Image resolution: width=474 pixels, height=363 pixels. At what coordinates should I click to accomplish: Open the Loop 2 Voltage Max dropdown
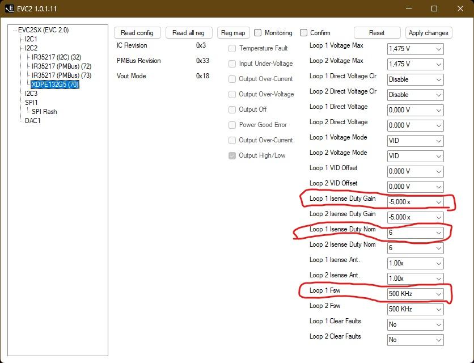pyautogui.click(x=416, y=64)
